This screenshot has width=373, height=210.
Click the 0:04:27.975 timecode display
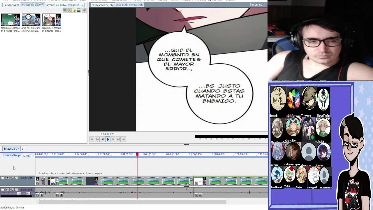click(x=108, y=134)
